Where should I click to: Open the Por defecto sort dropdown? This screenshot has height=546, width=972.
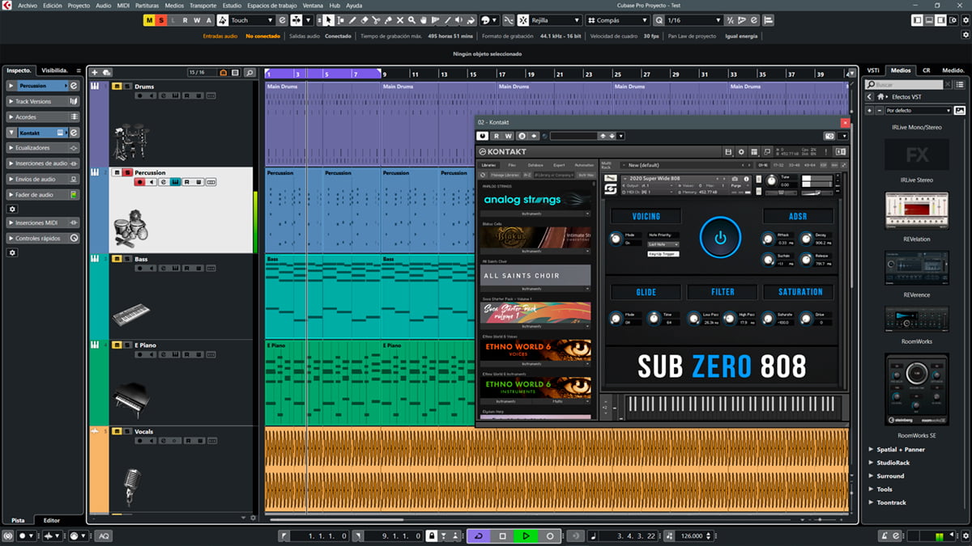point(919,111)
